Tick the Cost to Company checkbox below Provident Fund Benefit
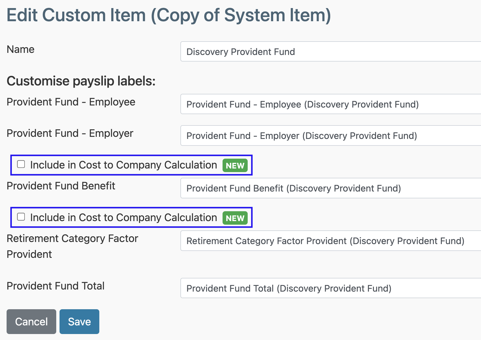Viewport: 481px width, 340px height. (x=21, y=217)
